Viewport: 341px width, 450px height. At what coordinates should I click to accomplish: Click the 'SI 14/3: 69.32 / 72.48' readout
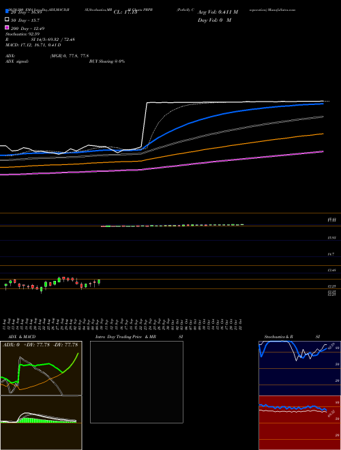[53, 40]
